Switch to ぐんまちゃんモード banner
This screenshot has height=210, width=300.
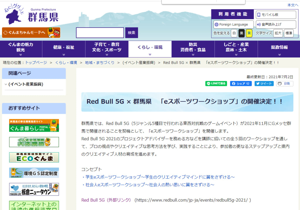pyautogui.click(x=31, y=33)
